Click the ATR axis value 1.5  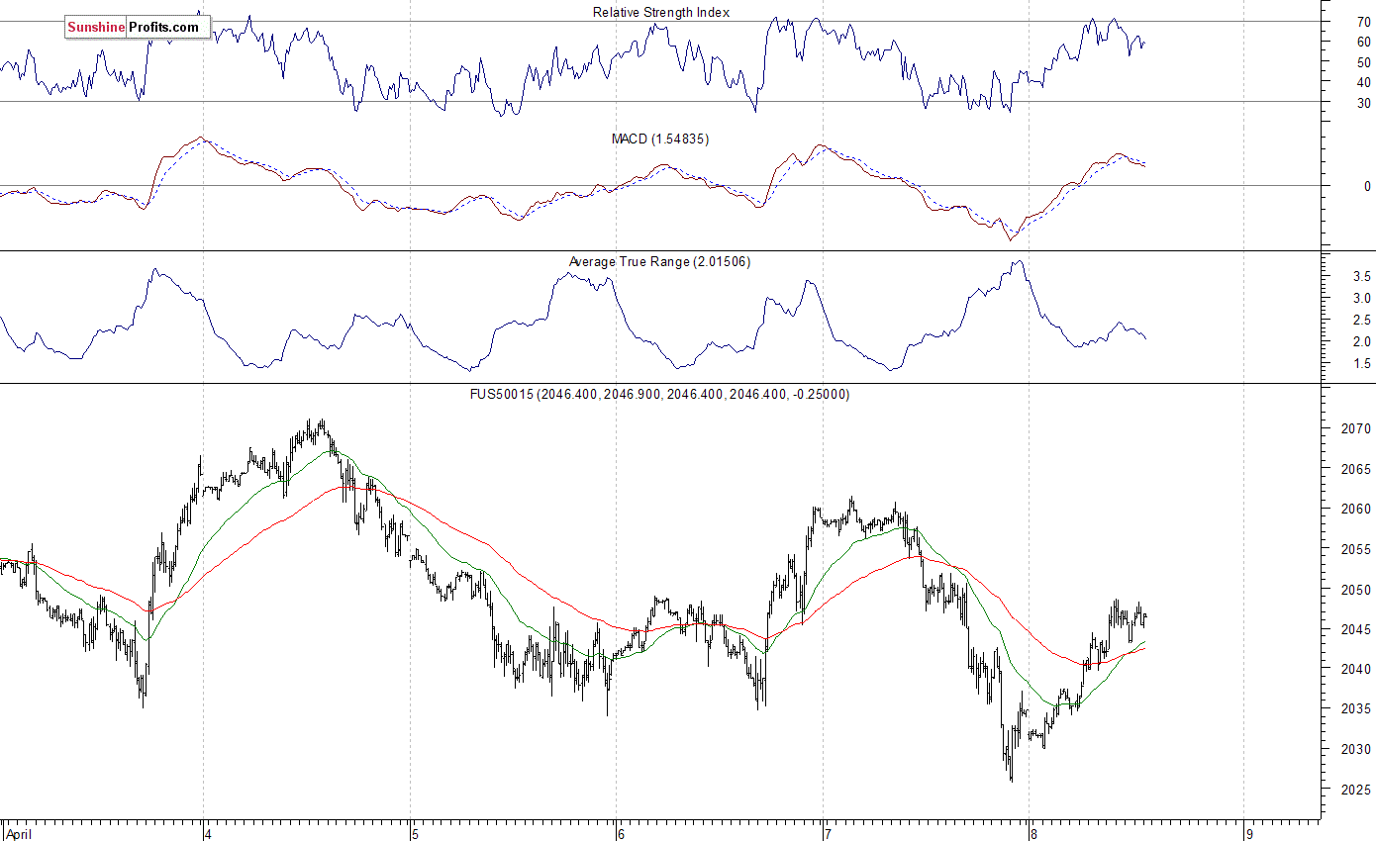tap(1362, 363)
